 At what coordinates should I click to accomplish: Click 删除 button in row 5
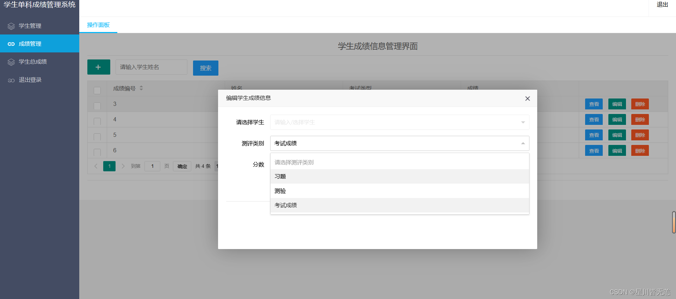click(640, 135)
